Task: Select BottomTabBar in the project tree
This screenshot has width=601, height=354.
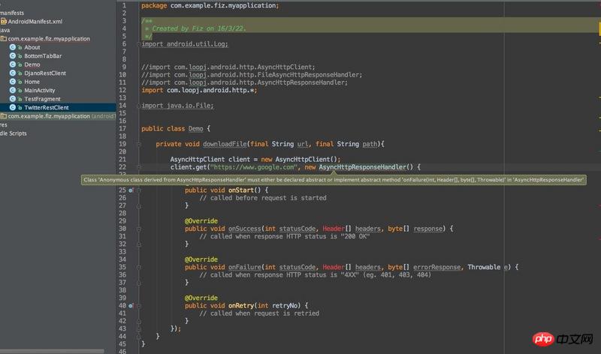Action: (43, 55)
